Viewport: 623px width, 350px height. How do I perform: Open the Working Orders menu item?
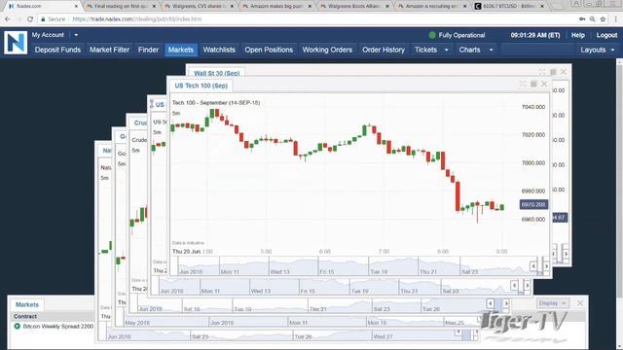327,50
